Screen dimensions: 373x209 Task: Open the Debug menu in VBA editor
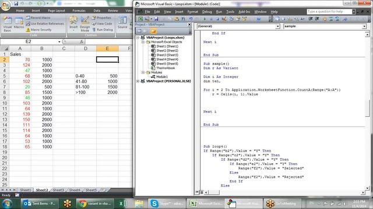pos(207,12)
